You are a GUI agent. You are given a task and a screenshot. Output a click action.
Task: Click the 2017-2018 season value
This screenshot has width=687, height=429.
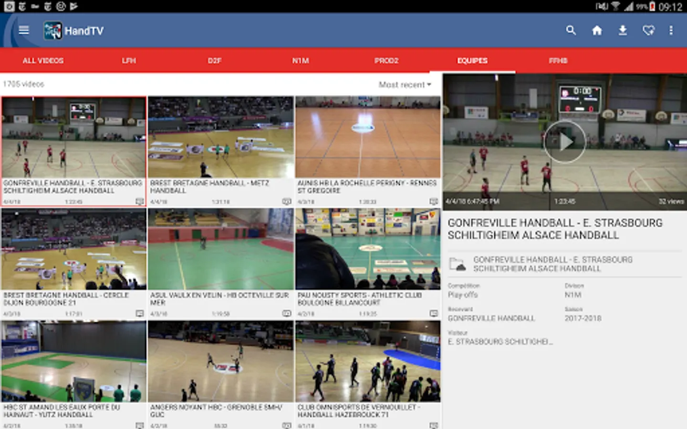tap(583, 318)
